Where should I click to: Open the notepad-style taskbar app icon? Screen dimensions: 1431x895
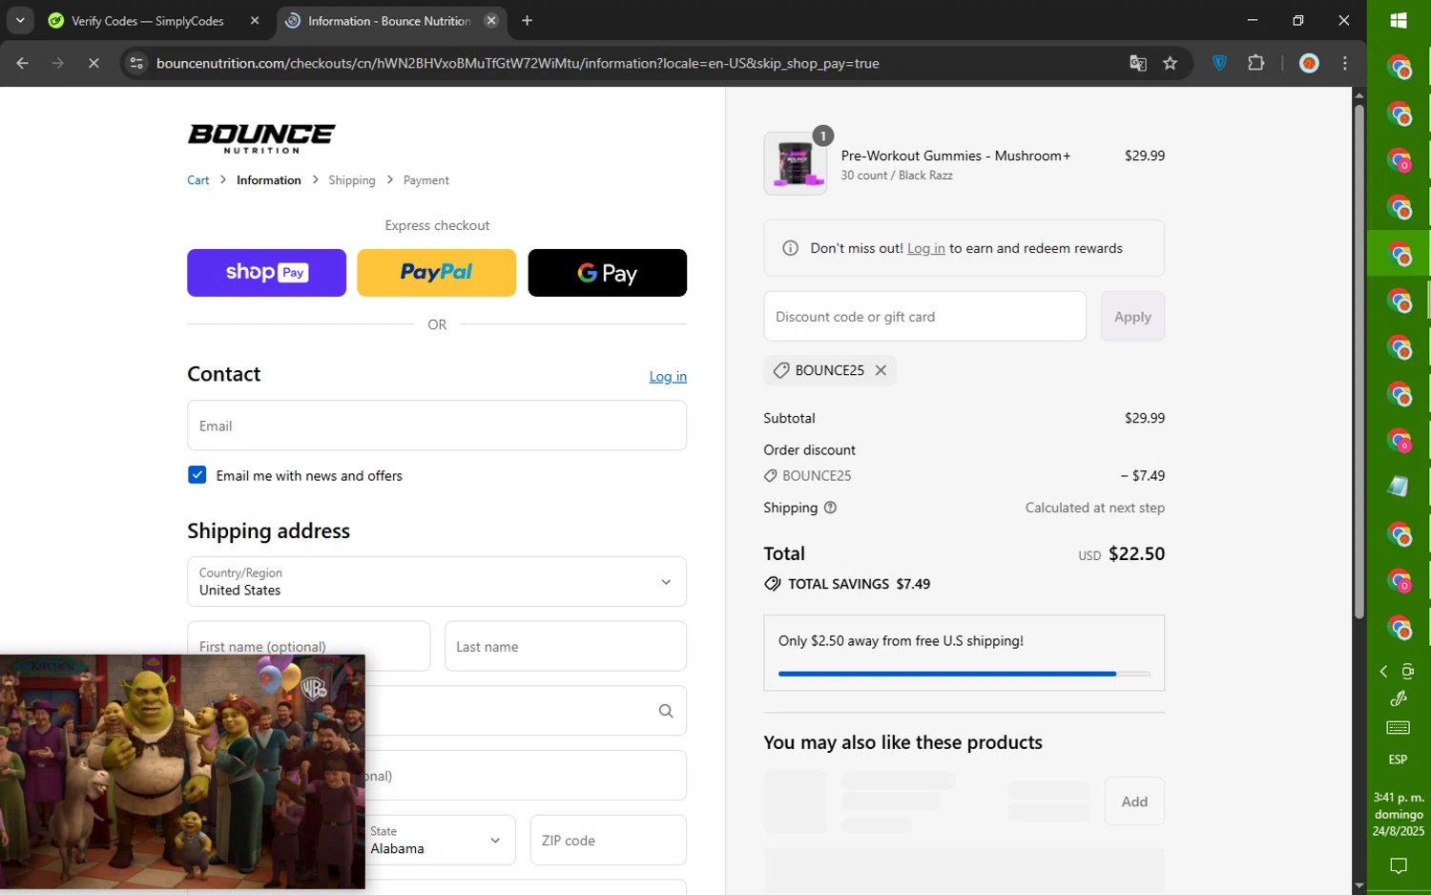(1399, 487)
